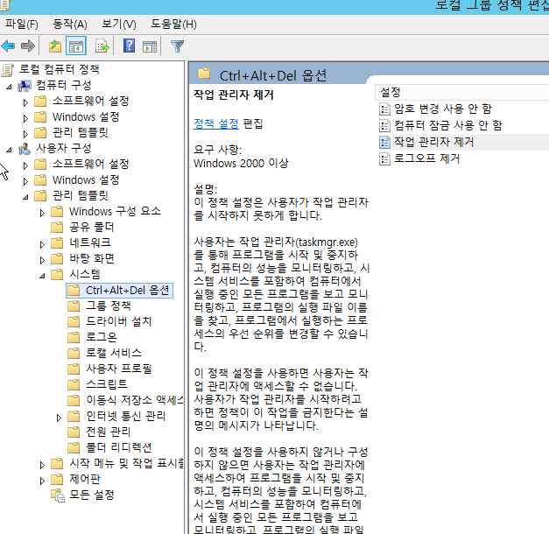549x534 pixels.
Task: Select Windows 설정 under 사용자 구성
Action: click(86, 180)
